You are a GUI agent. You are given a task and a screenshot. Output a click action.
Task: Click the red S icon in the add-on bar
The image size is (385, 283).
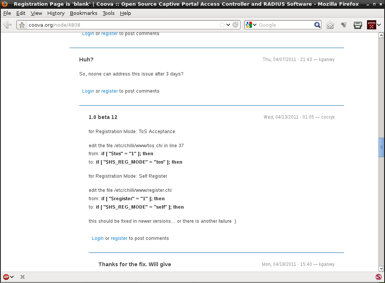379,277
